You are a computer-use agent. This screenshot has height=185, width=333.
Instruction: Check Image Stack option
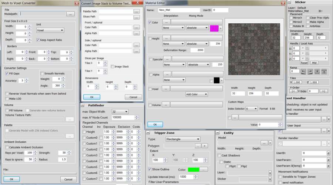coord(112,67)
